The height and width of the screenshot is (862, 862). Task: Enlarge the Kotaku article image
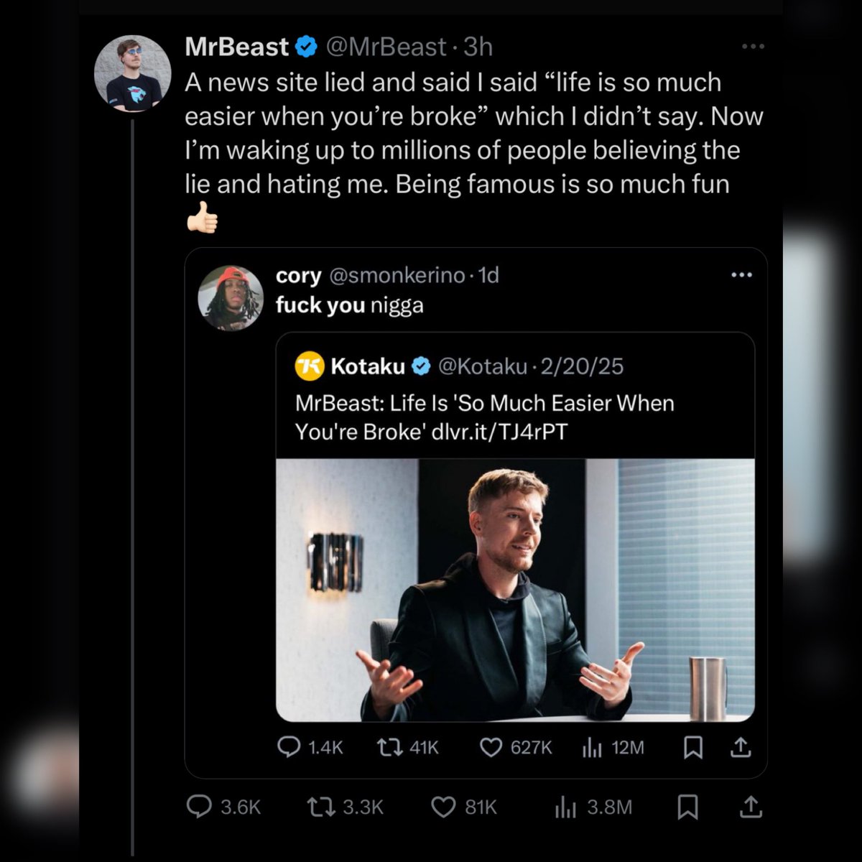pos(515,590)
